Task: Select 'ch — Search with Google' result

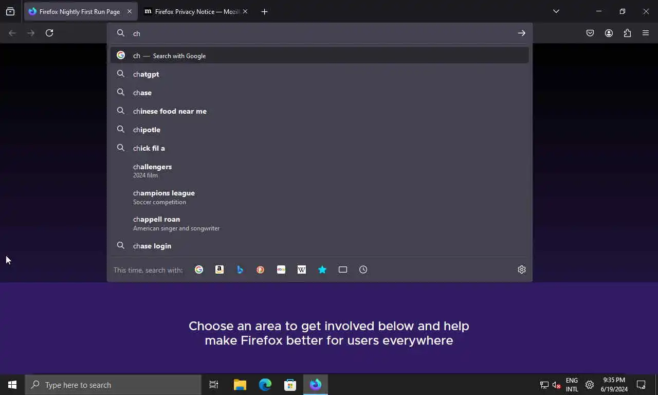Action: [319, 56]
